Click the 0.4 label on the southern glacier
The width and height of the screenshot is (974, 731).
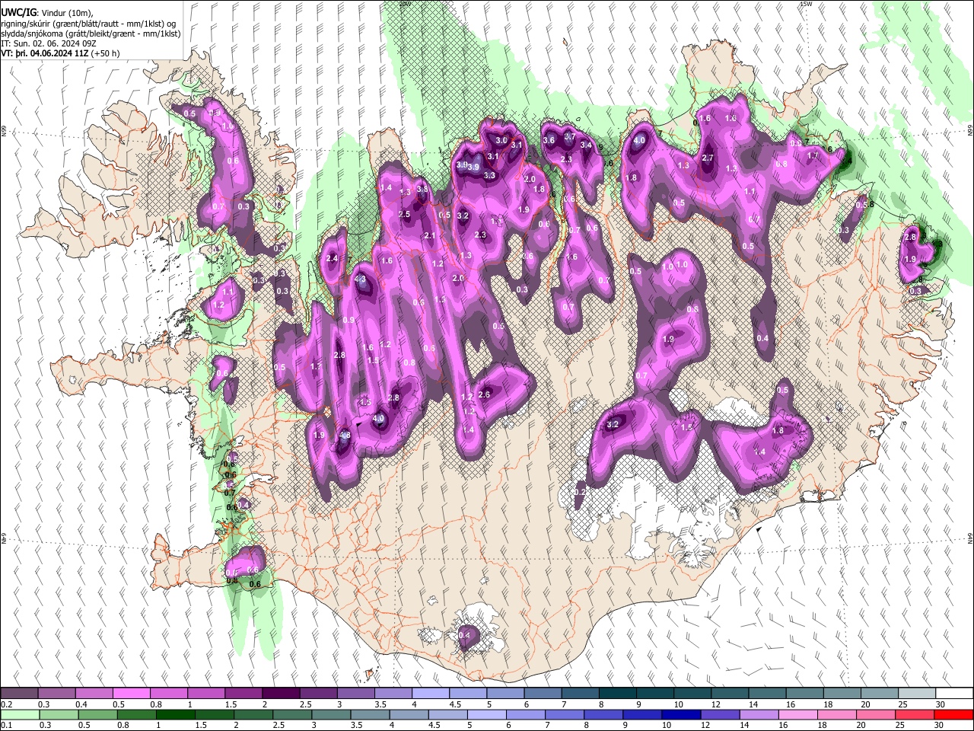pyautogui.click(x=465, y=636)
